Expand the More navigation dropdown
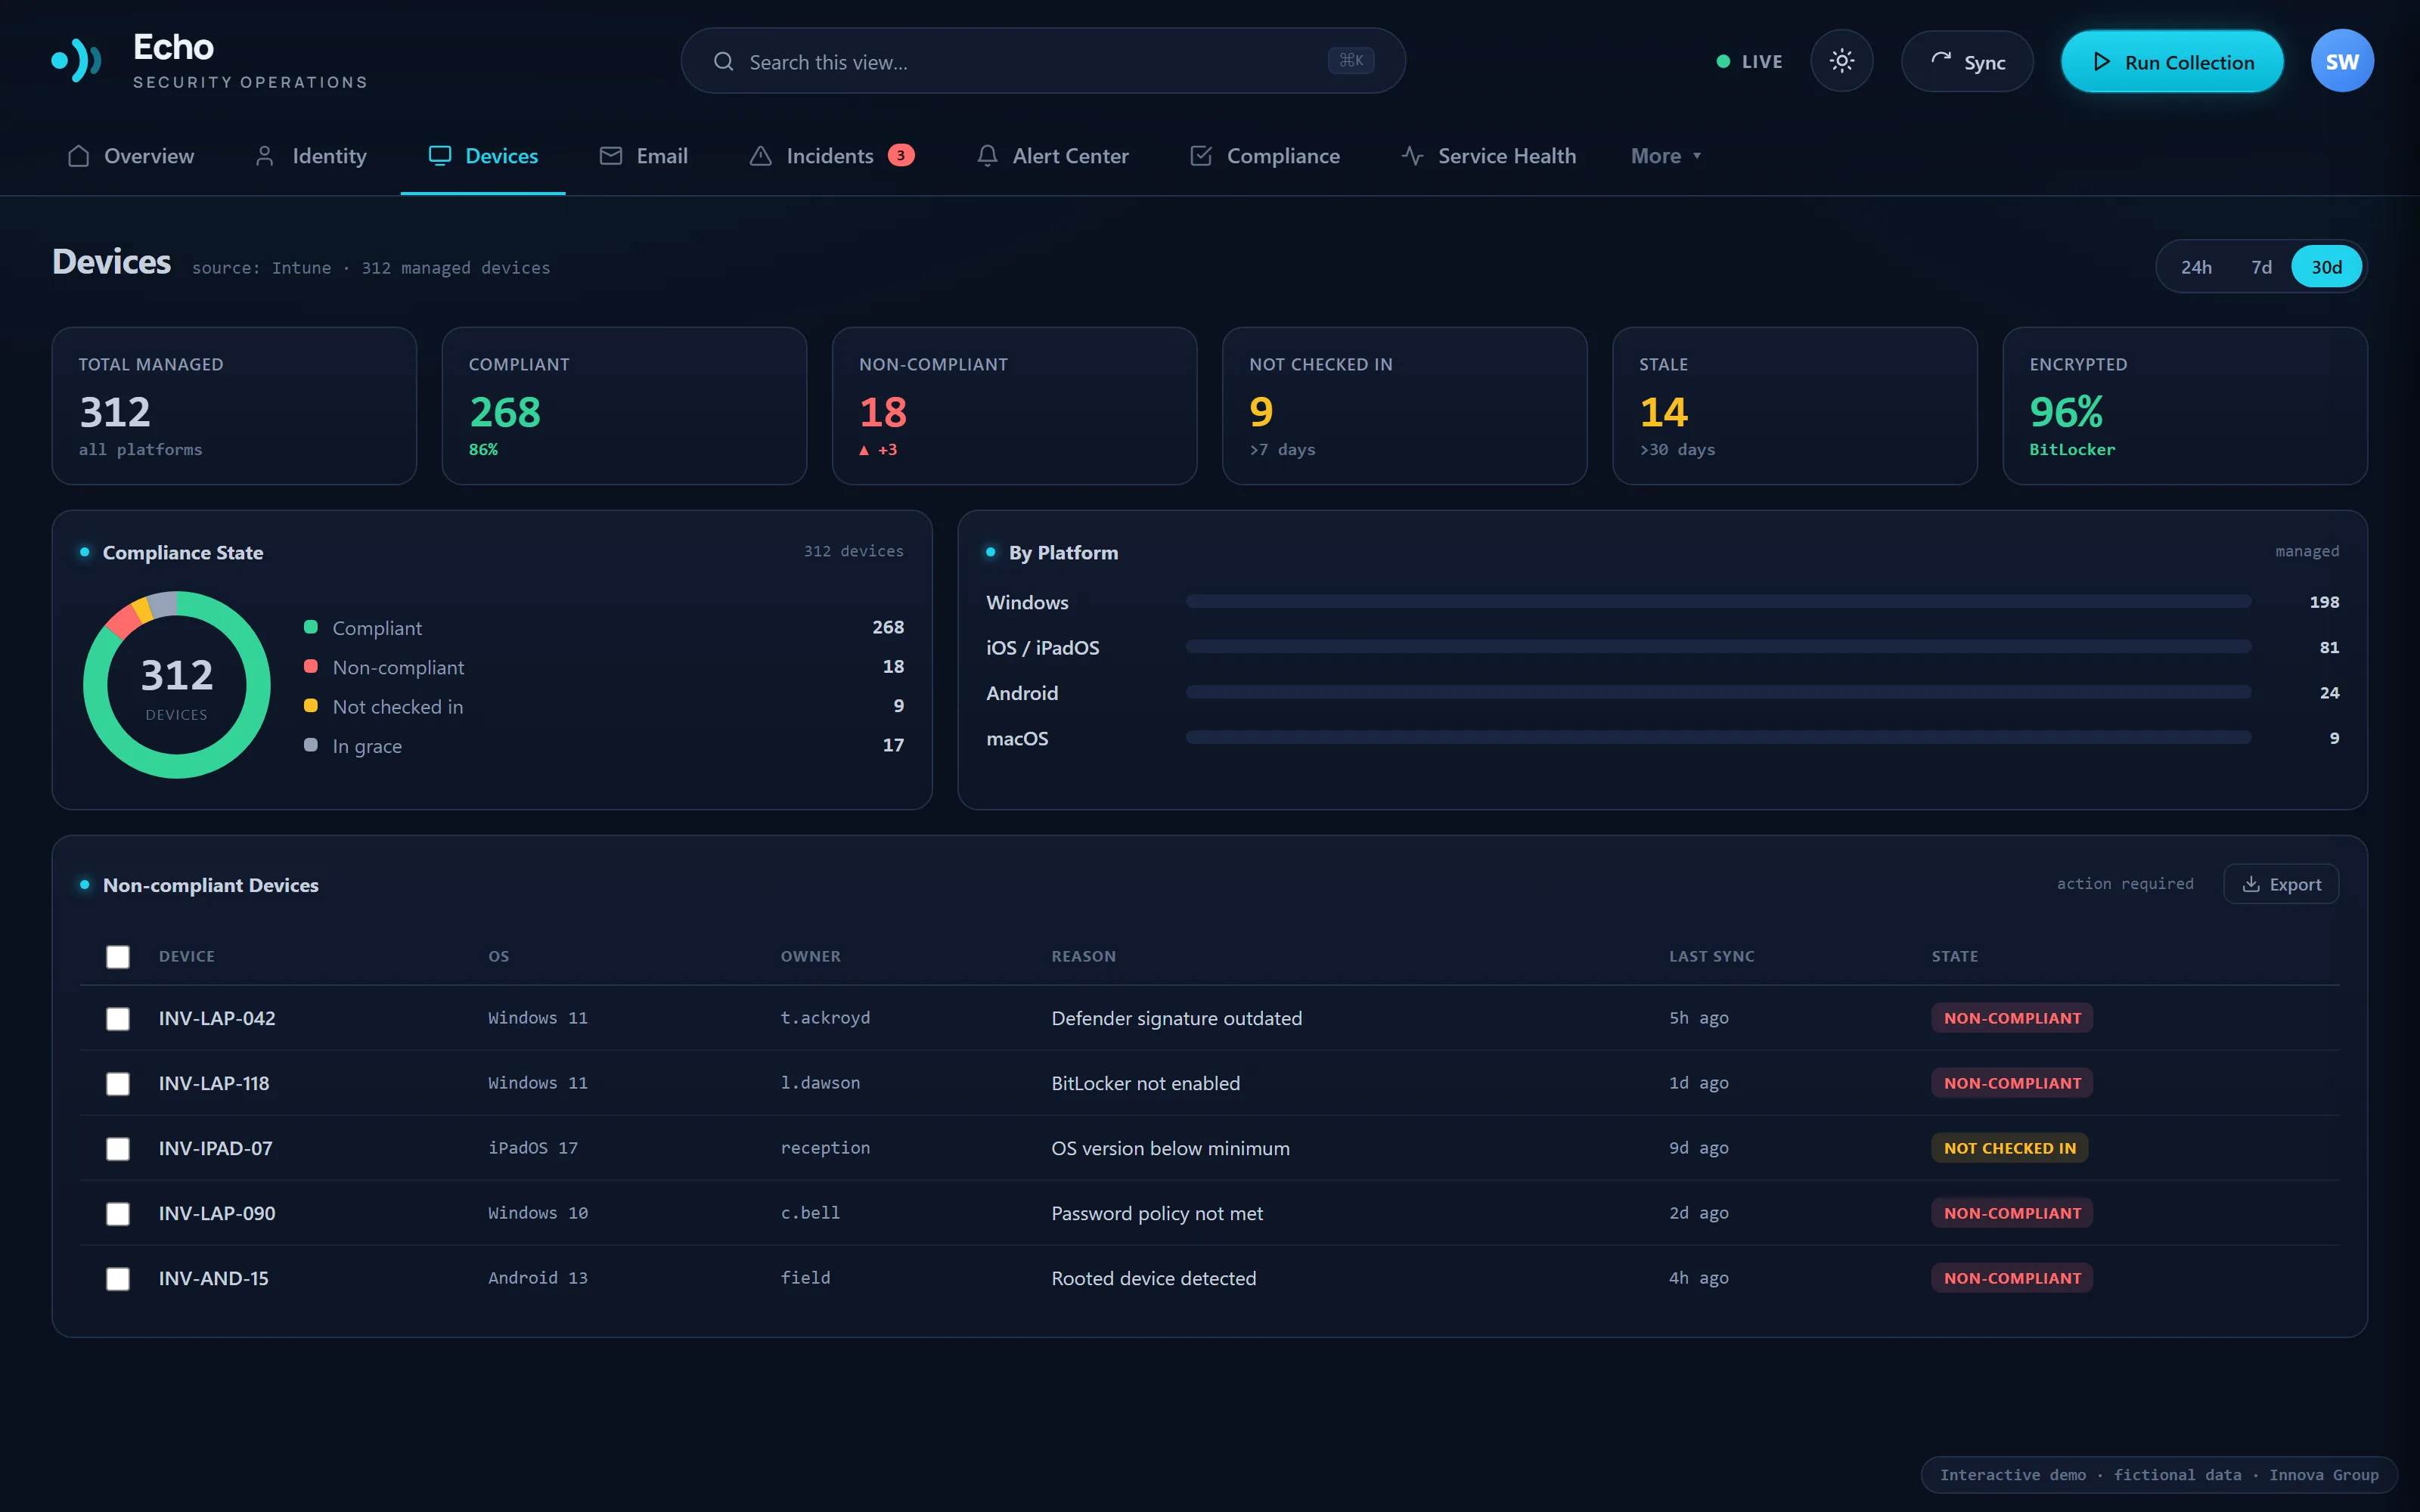Image resolution: width=2420 pixels, height=1512 pixels. click(x=1665, y=156)
